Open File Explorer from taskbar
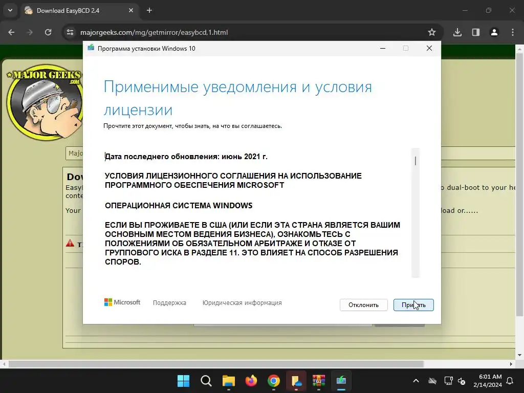524x393 pixels. [229, 381]
